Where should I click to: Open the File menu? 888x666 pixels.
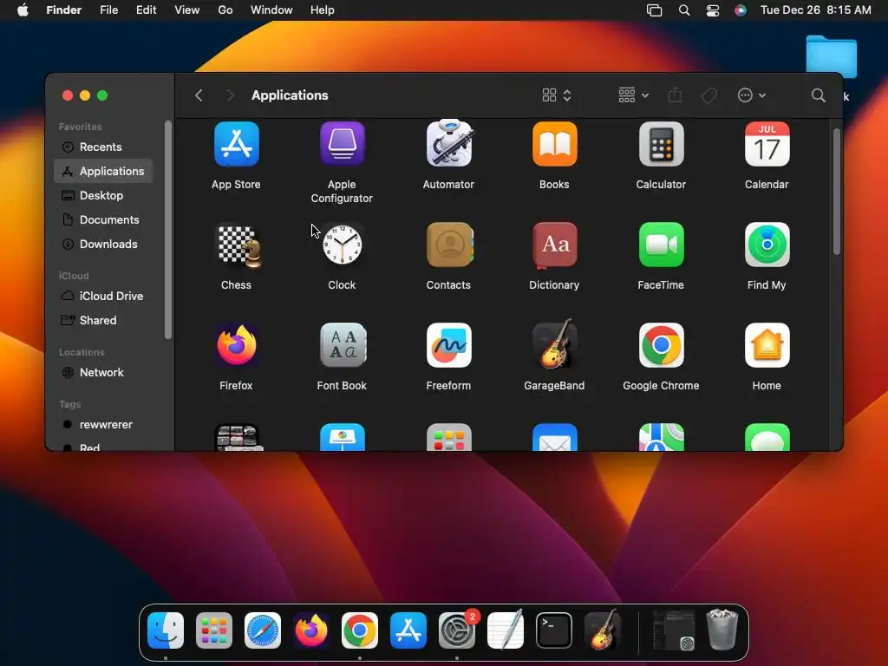click(x=108, y=10)
